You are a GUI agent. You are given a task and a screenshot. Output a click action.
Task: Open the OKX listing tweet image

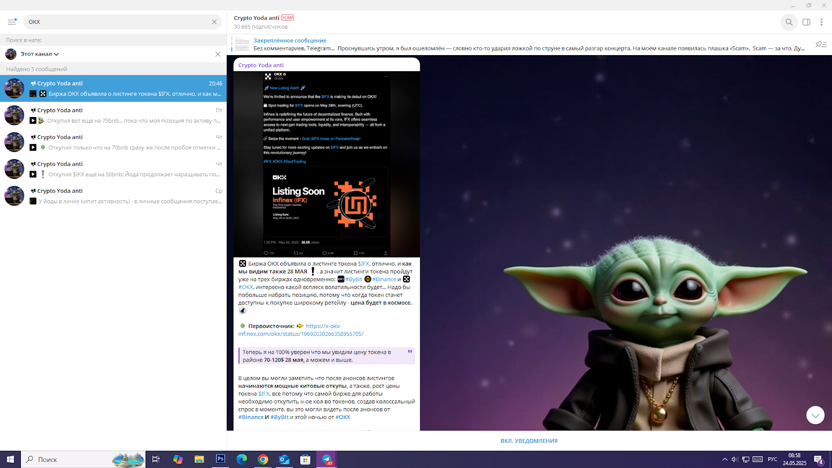click(x=327, y=164)
